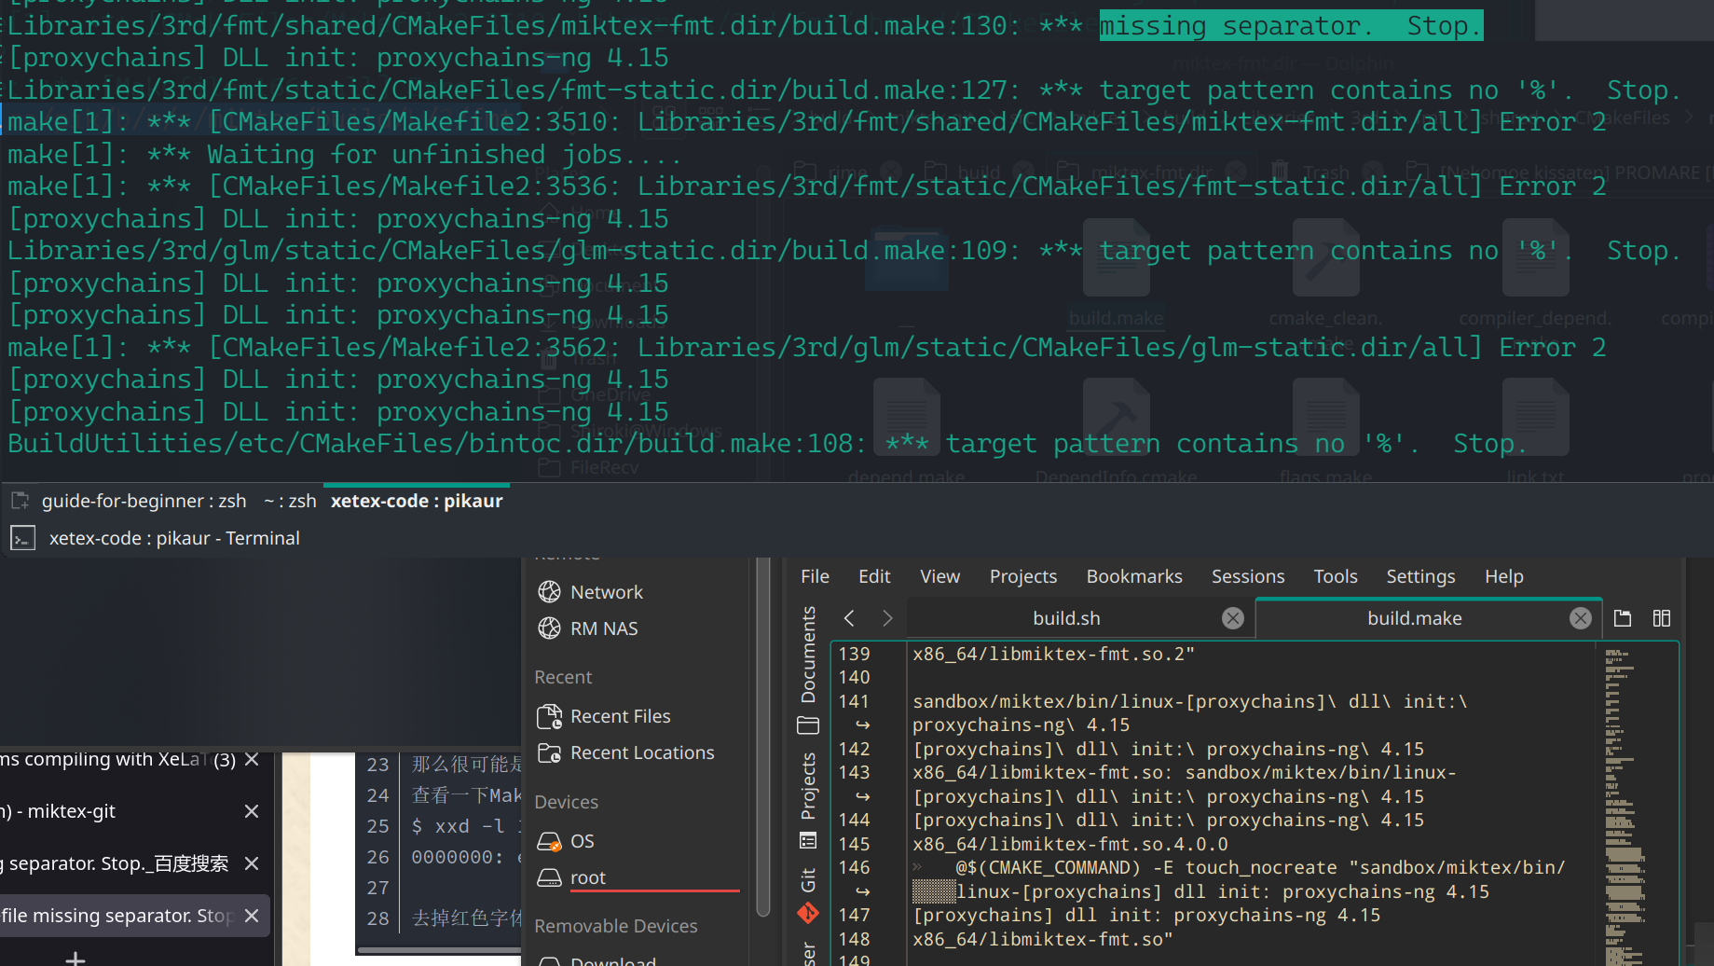The image size is (1714, 966).
Task: Close the build.make tab in Kate
Action: pyautogui.click(x=1580, y=618)
